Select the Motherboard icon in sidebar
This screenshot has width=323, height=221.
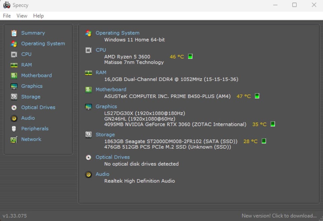point(14,76)
